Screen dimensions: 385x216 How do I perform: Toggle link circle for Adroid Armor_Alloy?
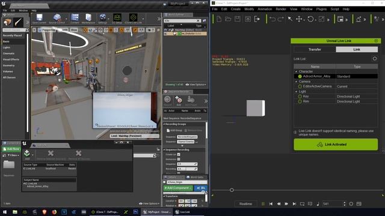(x=300, y=76)
